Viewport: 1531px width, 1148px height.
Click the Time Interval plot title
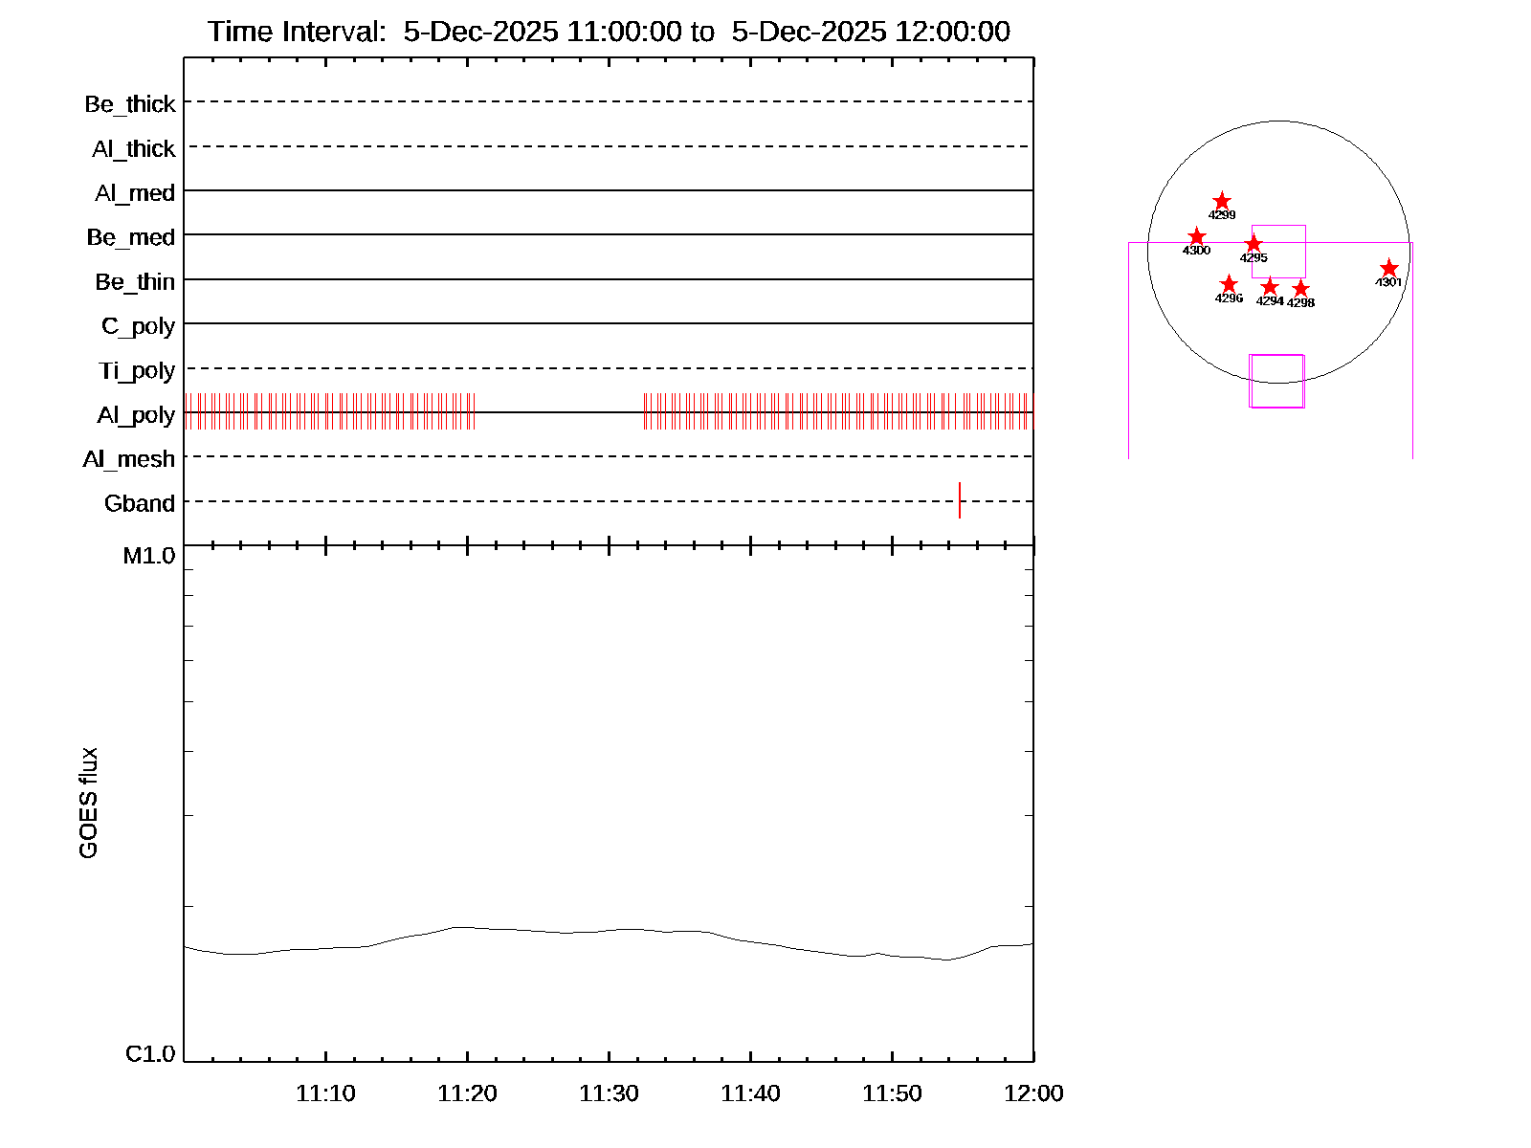coord(609,32)
